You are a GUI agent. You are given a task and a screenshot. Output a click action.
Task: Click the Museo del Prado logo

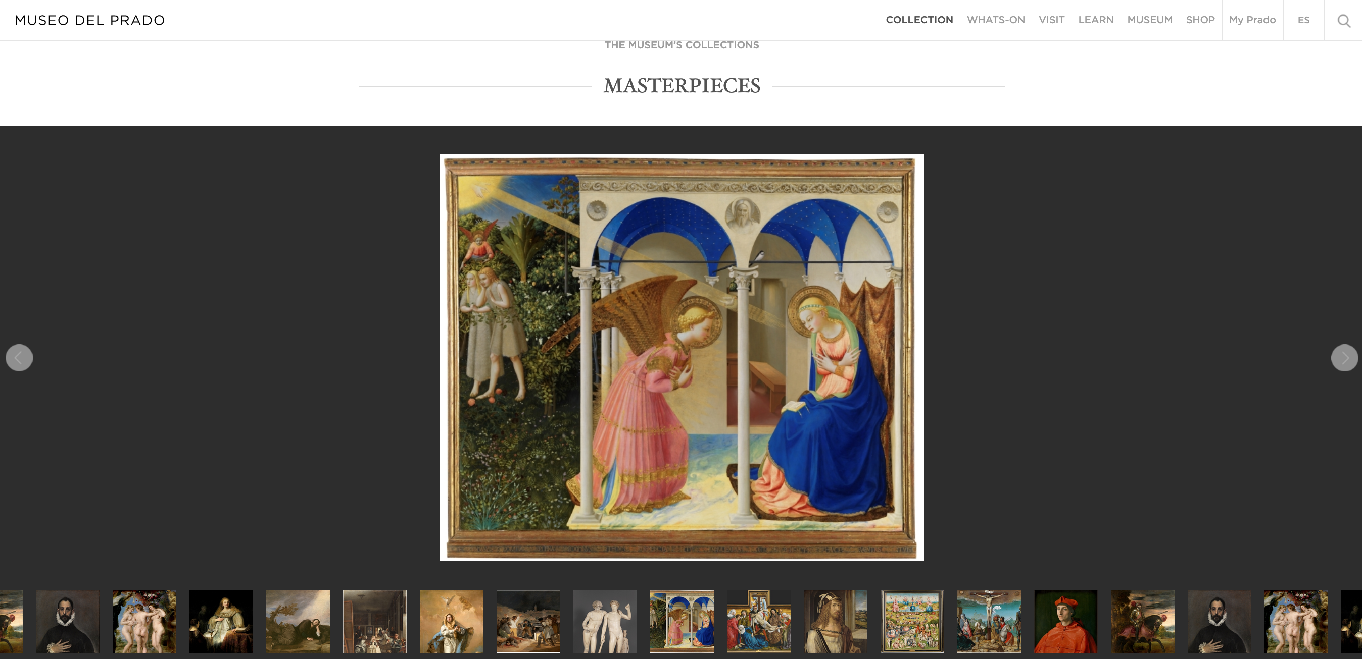pos(90,20)
